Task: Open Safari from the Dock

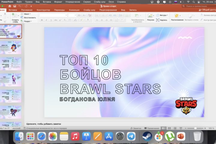Action: [41, 136]
